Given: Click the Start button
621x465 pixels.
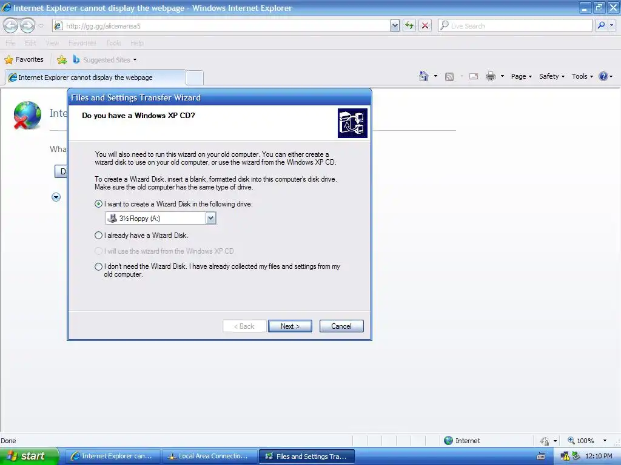Looking at the screenshot, I should (x=29, y=456).
